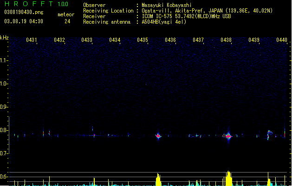This screenshot has height=186, width=292.
Task: Click the filename 0308190430.png
Action: click(24, 12)
